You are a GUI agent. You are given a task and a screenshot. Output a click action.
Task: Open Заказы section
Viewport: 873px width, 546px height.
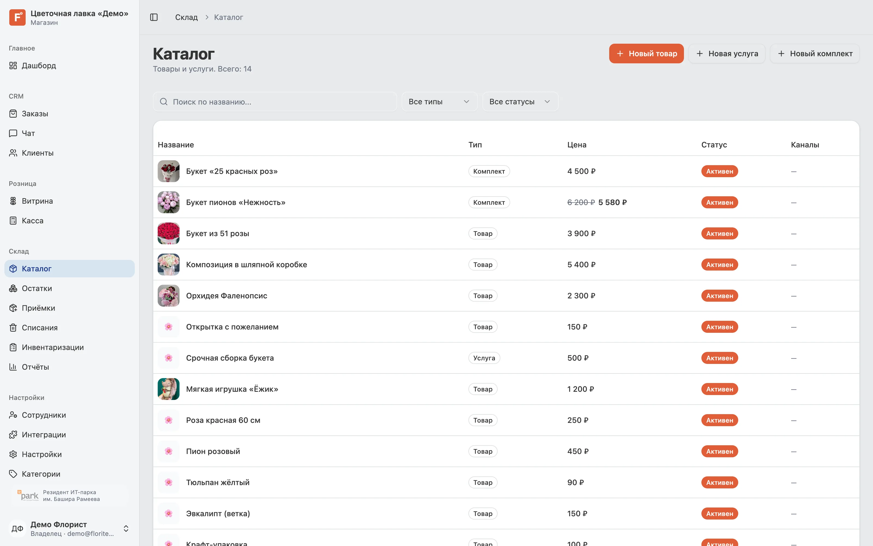69,113
